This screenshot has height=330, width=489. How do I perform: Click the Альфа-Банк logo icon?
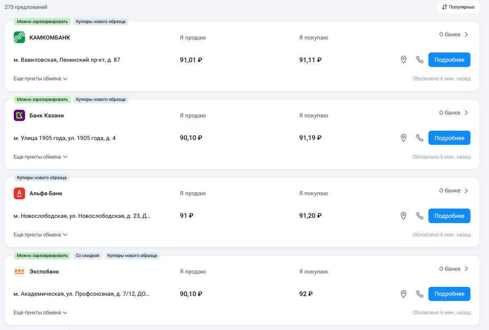pos(20,193)
